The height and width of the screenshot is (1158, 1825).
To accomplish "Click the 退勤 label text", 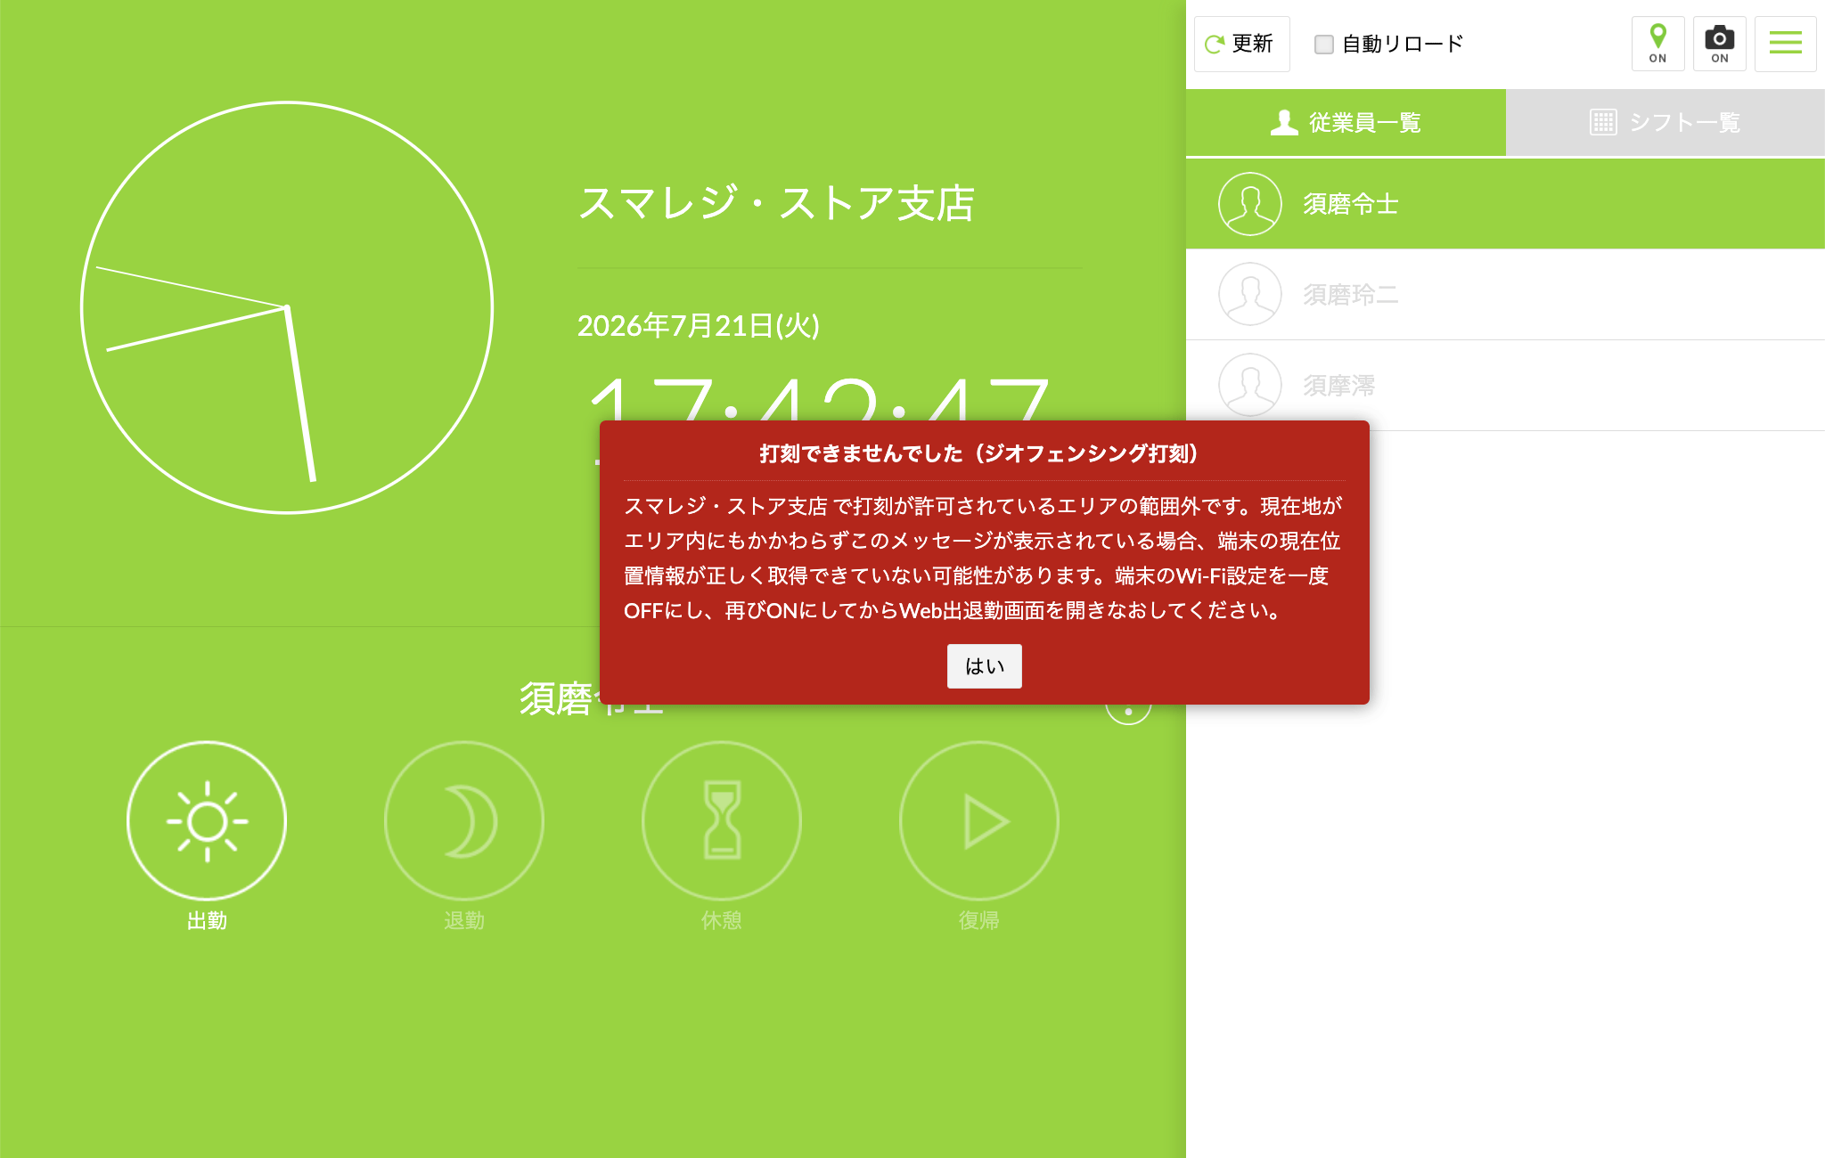I will [464, 920].
